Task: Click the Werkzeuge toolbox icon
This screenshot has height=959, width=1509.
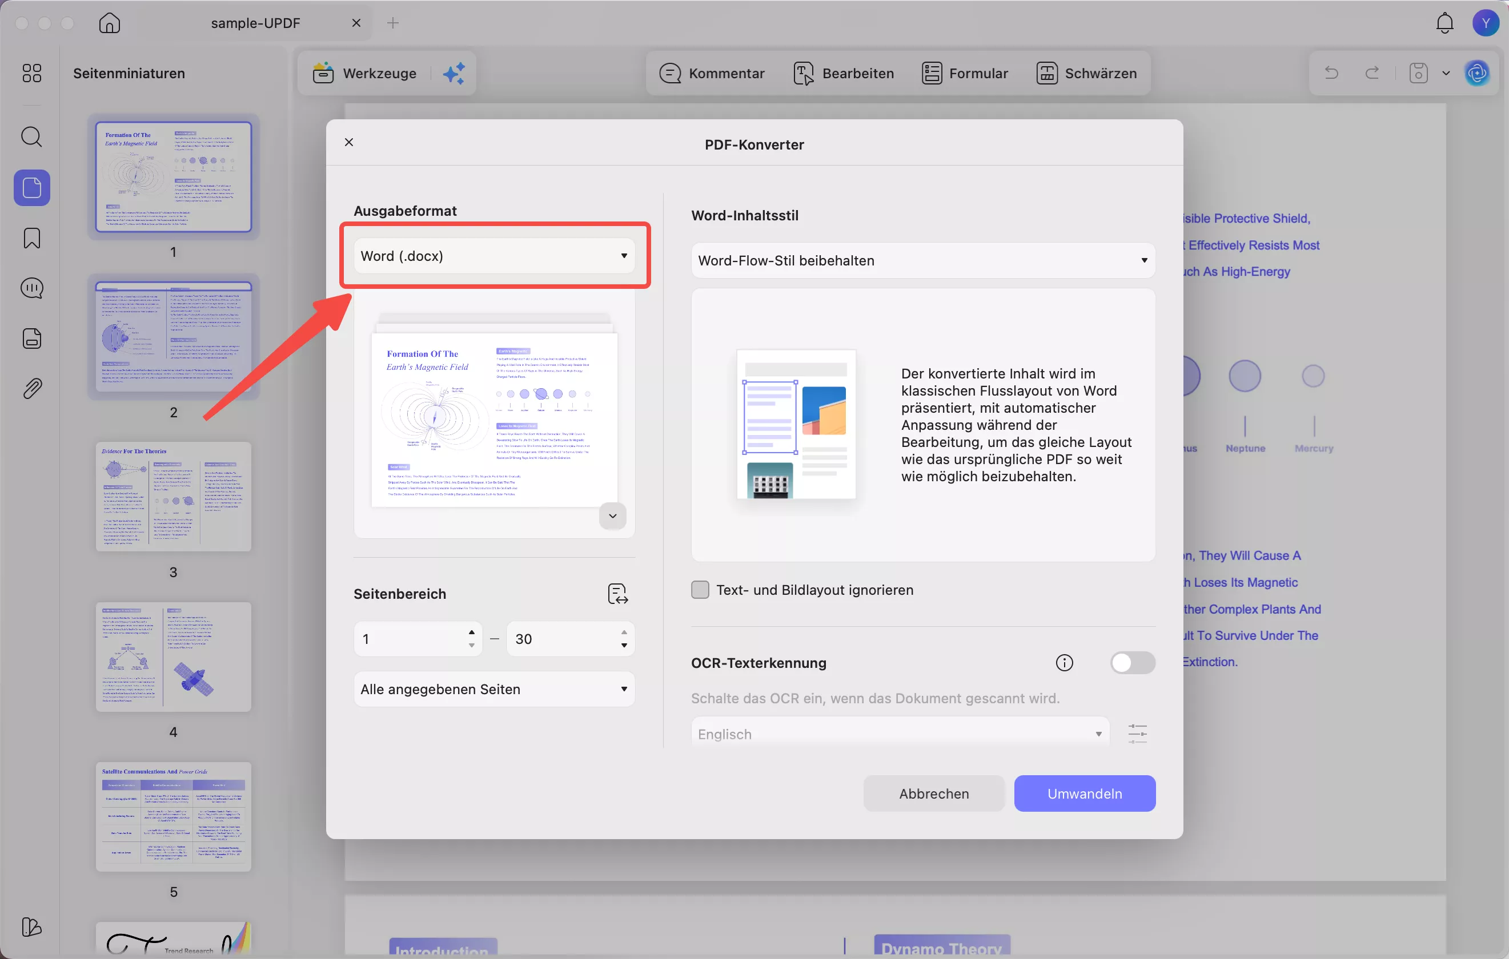Action: click(323, 72)
